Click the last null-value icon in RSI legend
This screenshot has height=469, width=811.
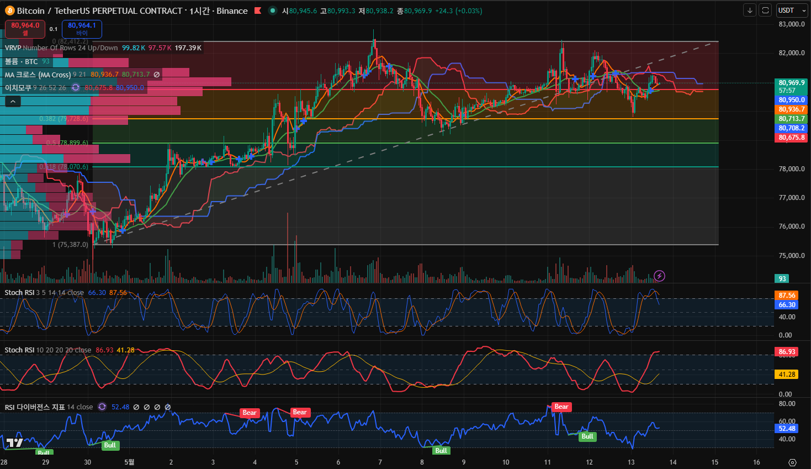(168, 407)
